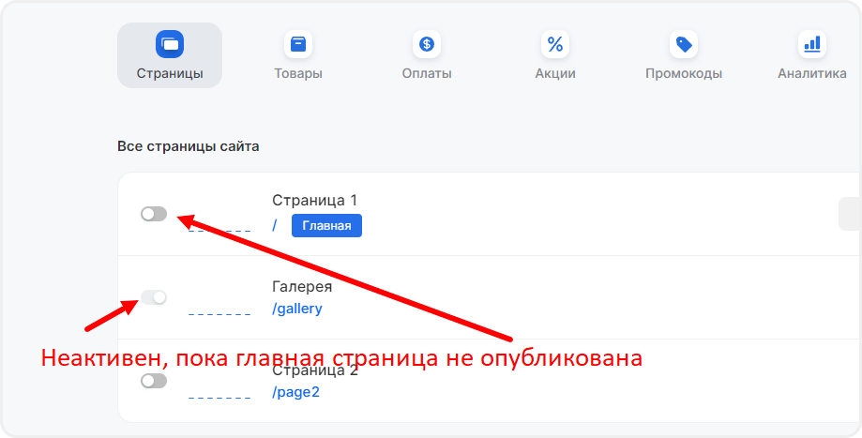The width and height of the screenshot is (862, 438).
Task: Toggle publish switch for Страница 1
Action: coord(154,214)
